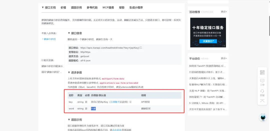Screen dimensions: 270x131
Task: Click the 'key' parameter name cell
Action: tap(70, 102)
